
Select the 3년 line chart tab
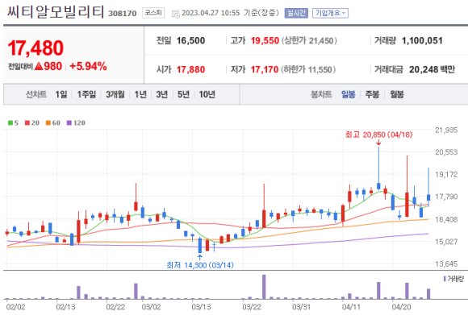(x=161, y=95)
